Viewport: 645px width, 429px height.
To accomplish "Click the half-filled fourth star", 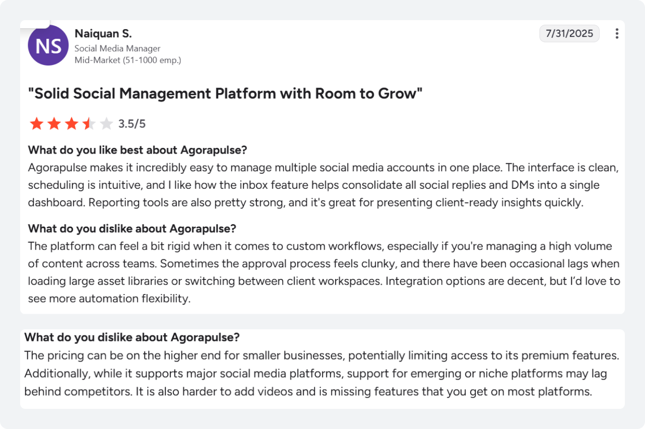I will point(89,124).
